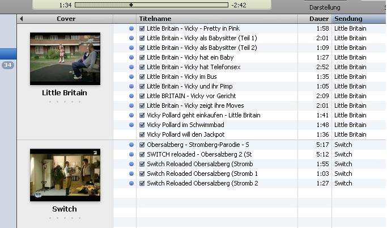Click the duration 2:52 cell

click(x=322, y=67)
